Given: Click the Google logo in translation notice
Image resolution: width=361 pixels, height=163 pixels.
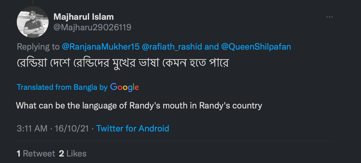Looking at the screenshot, I should pyautogui.click(x=125, y=87).
